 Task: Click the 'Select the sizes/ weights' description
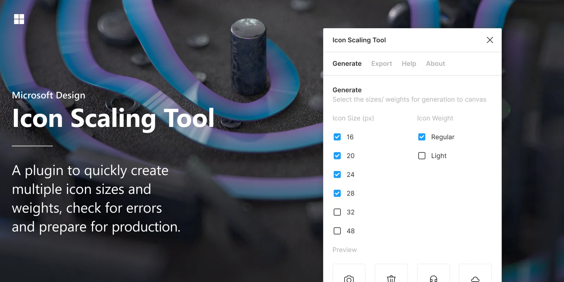pos(409,99)
